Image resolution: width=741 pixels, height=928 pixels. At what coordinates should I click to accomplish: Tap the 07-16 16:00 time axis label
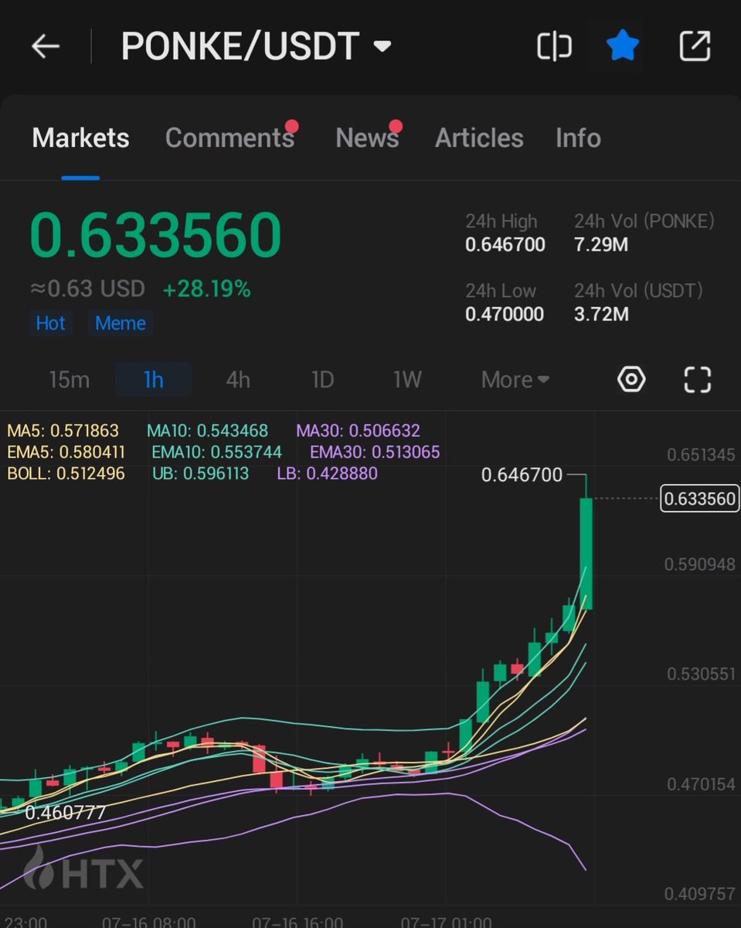pyautogui.click(x=298, y=922)
